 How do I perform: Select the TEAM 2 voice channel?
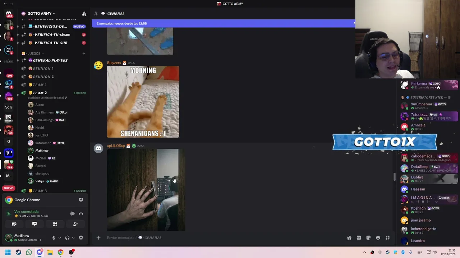coord(40,93)
